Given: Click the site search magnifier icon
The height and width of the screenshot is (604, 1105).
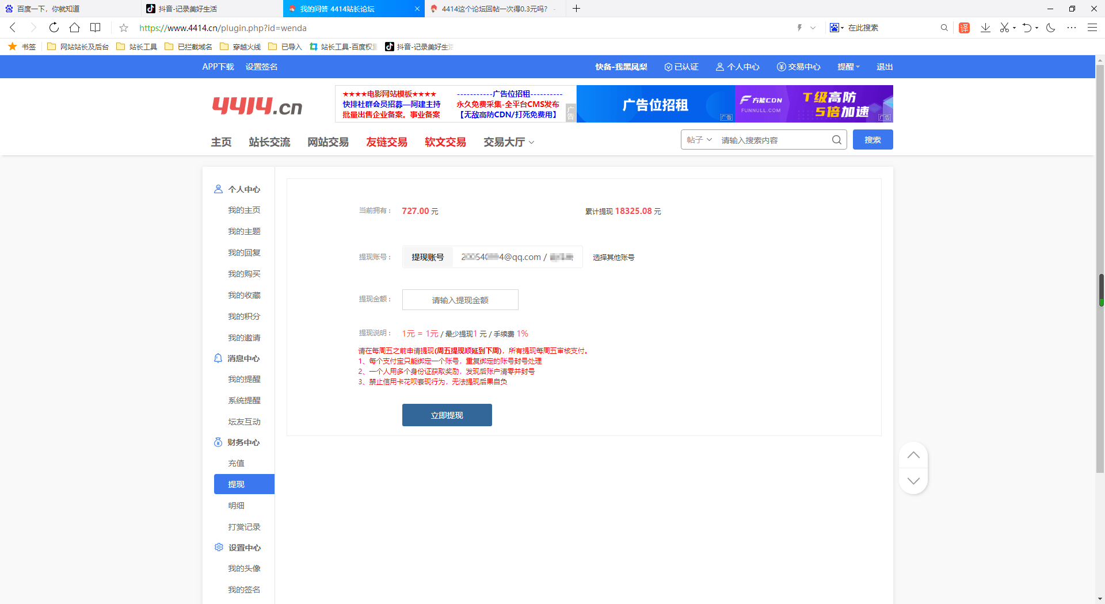Looking at the screenshot, I should [x=836, y=140].
